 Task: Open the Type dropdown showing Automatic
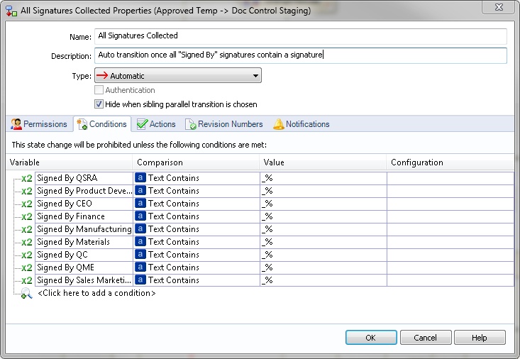(178, 75)
